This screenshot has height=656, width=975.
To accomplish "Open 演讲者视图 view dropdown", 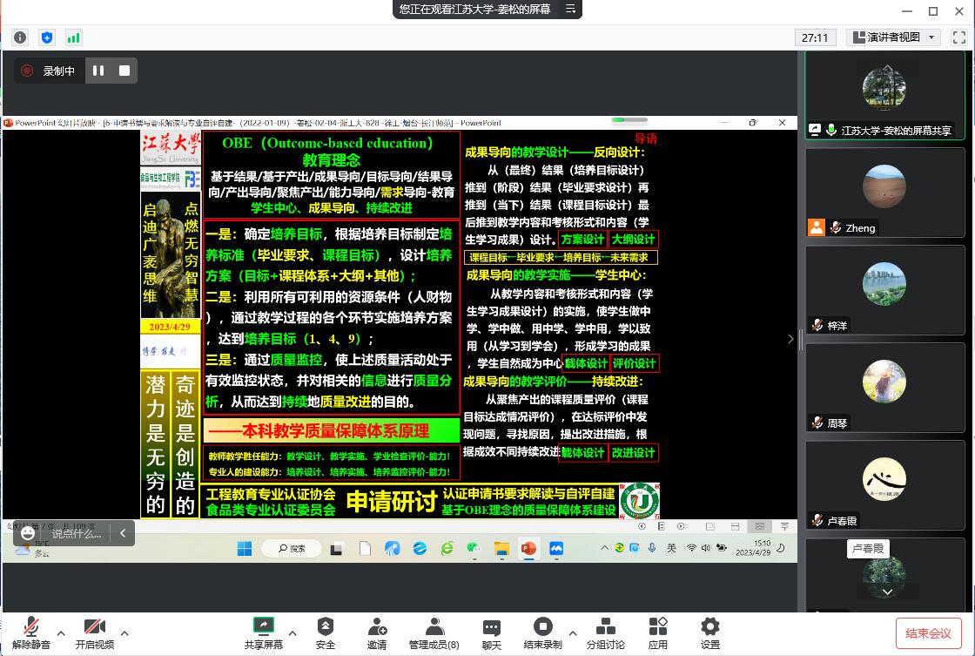I will click(893, 37).
